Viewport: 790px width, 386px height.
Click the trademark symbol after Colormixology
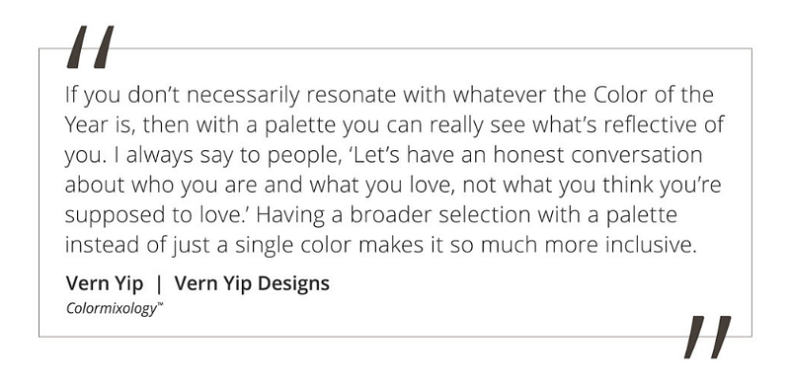pos(160,304)
